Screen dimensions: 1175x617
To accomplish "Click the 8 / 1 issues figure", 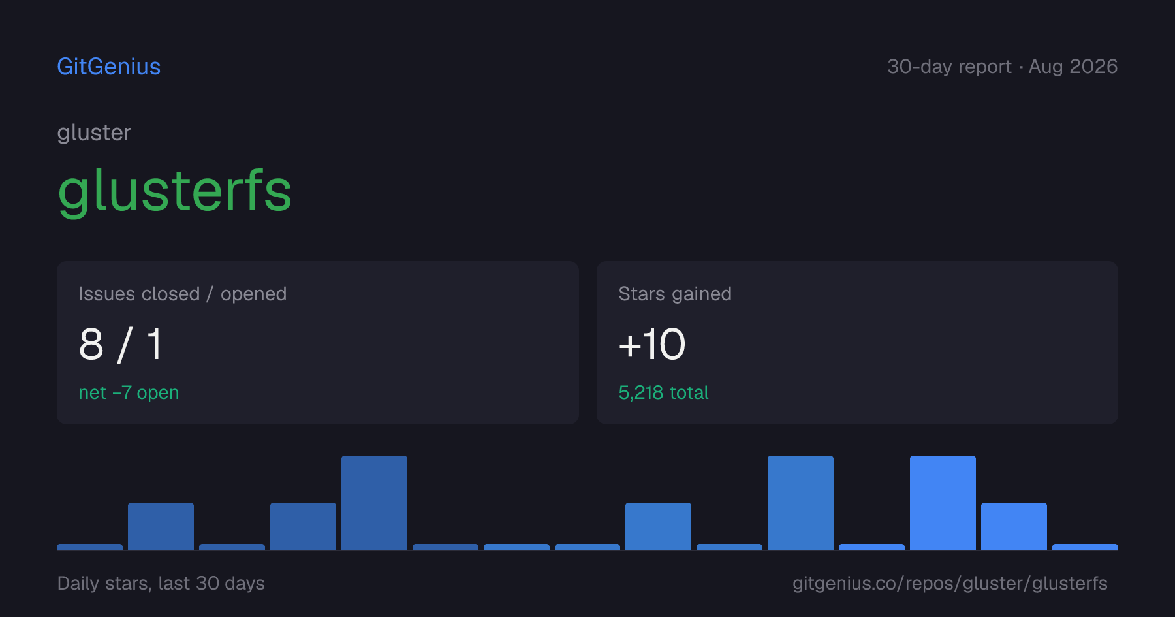I will [121, 344].
